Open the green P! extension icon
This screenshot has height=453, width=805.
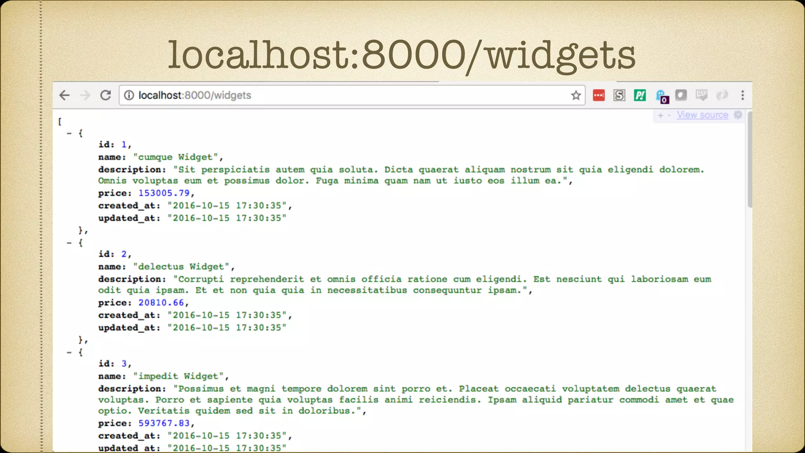point(640,95)
